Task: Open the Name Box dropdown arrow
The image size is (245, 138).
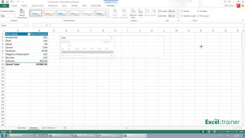Action: click(x=26, y=26)
